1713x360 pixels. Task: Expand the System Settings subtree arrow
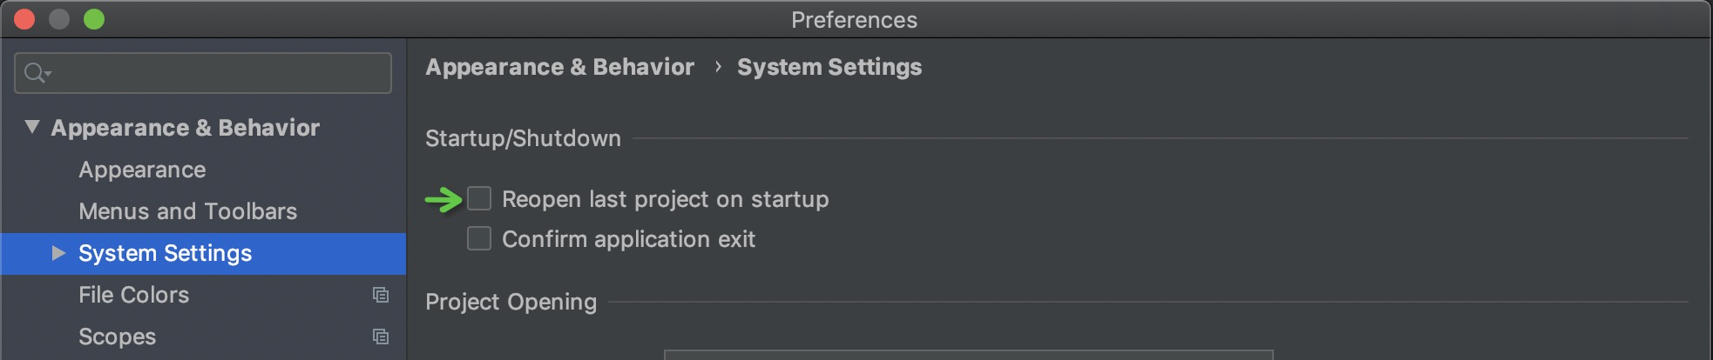[x=58, y=253]
